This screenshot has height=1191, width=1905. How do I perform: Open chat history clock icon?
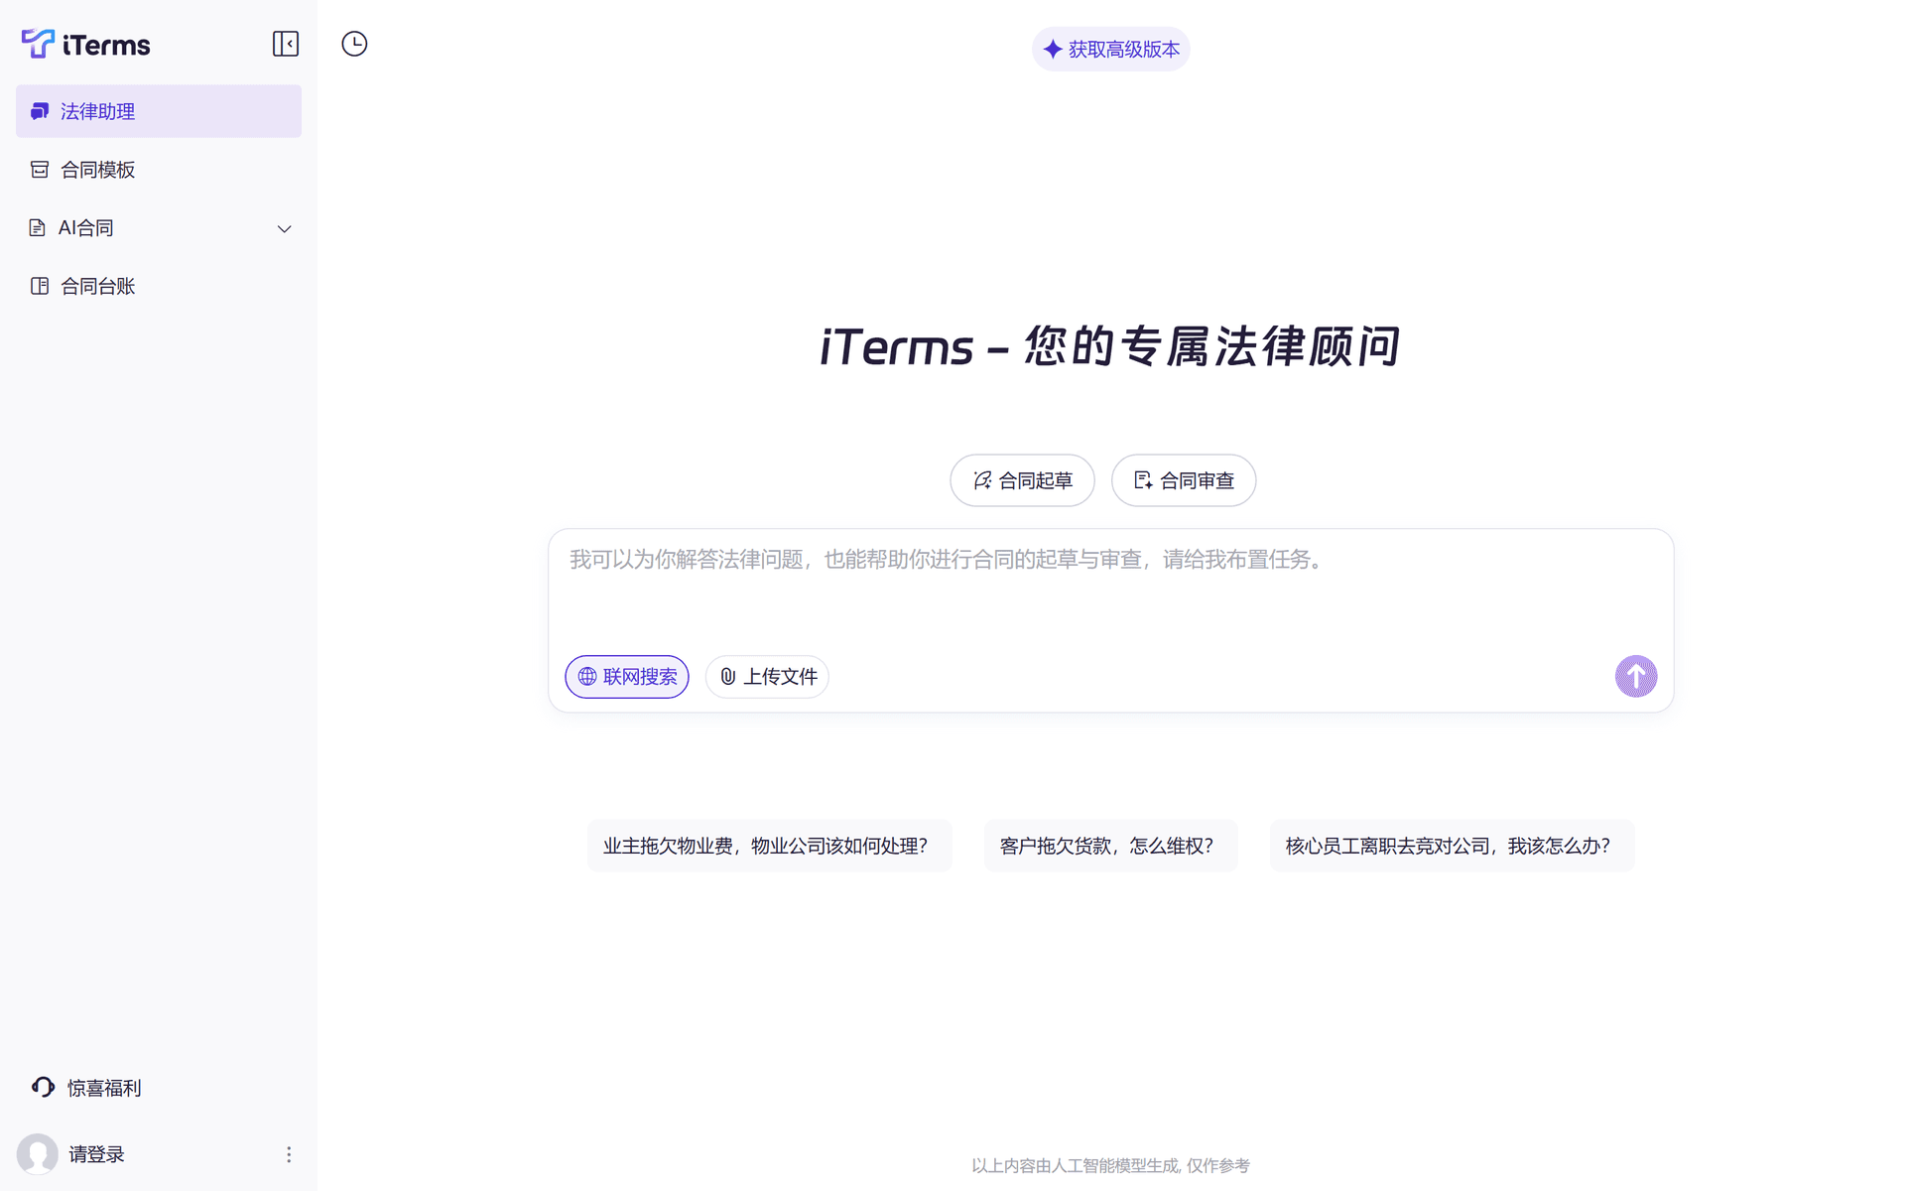click(x=354, y=44)
